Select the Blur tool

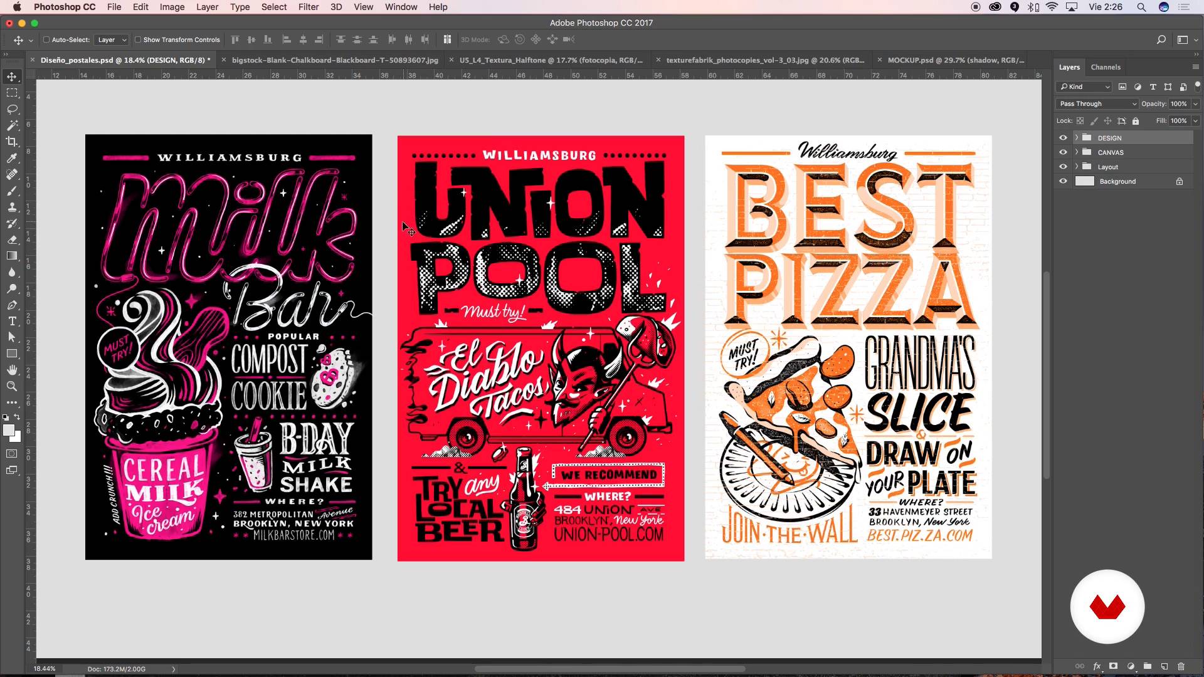click(12, 272)
